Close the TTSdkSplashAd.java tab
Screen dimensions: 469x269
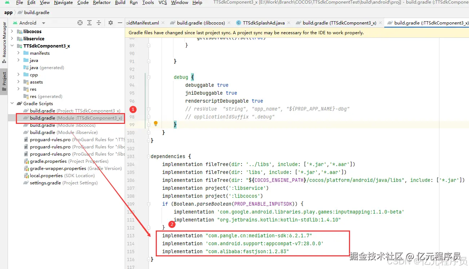pos(288,23)
